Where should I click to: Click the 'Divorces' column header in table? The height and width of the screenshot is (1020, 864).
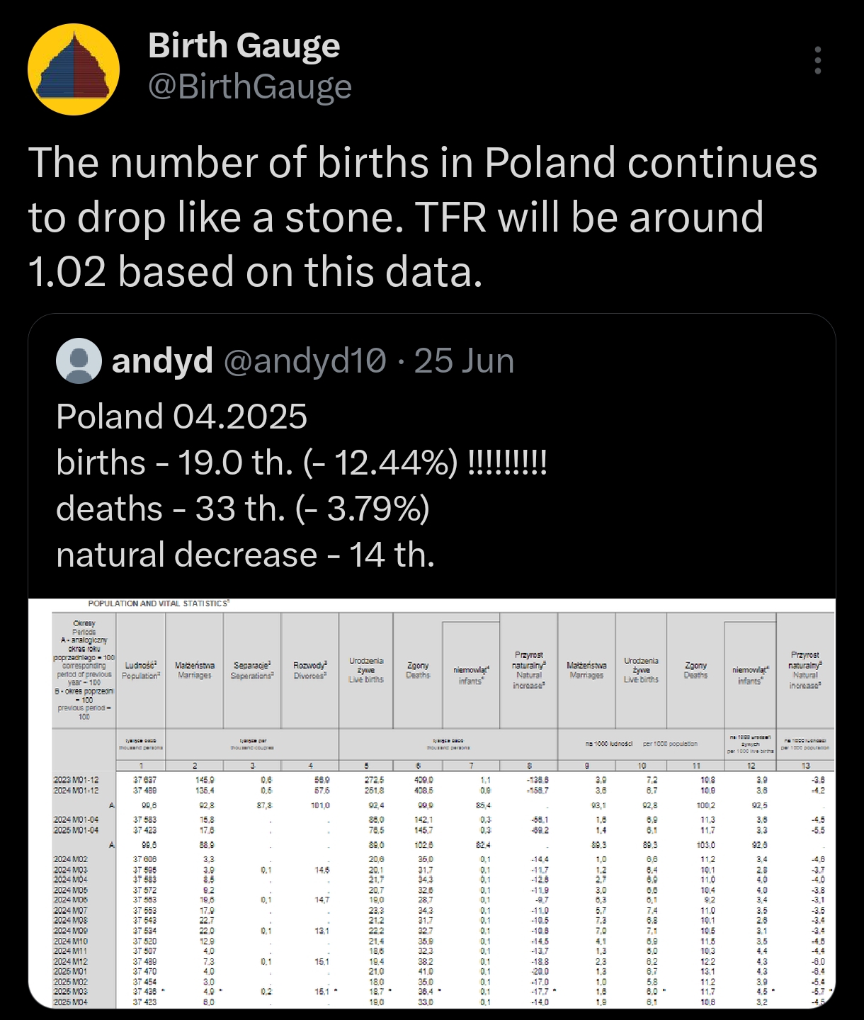click(310, 670)
